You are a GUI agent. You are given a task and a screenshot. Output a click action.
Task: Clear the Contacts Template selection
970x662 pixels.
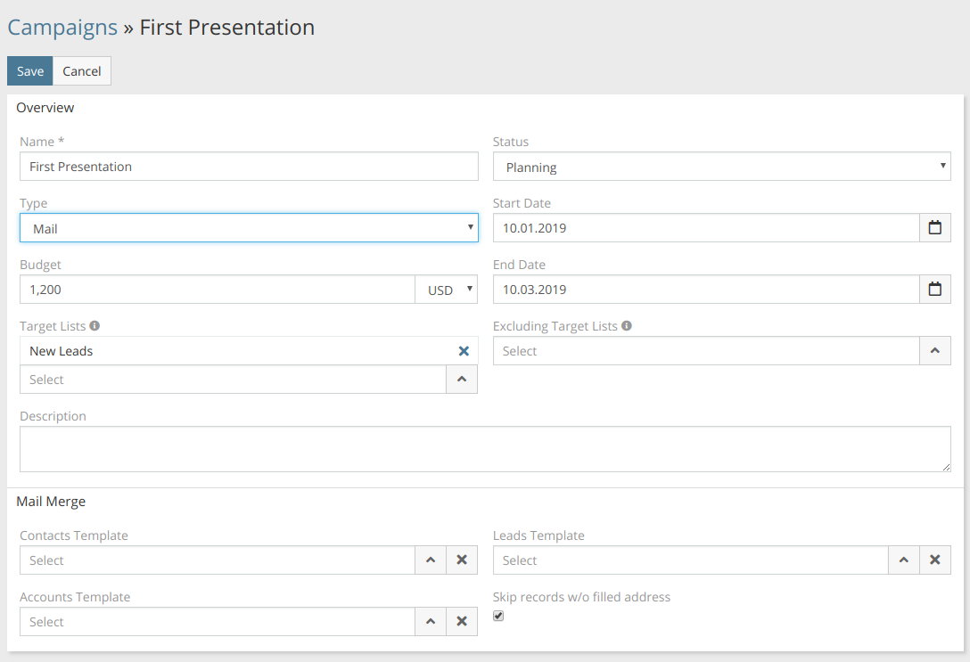pos(462,560)
